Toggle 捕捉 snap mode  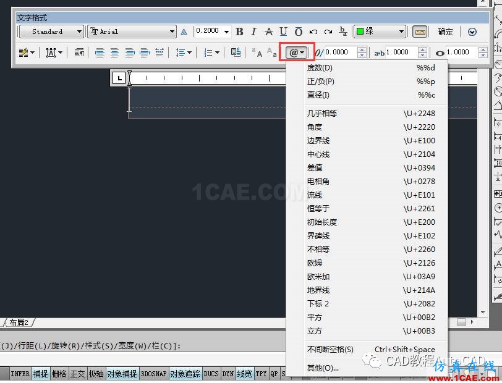coord(41,373)
